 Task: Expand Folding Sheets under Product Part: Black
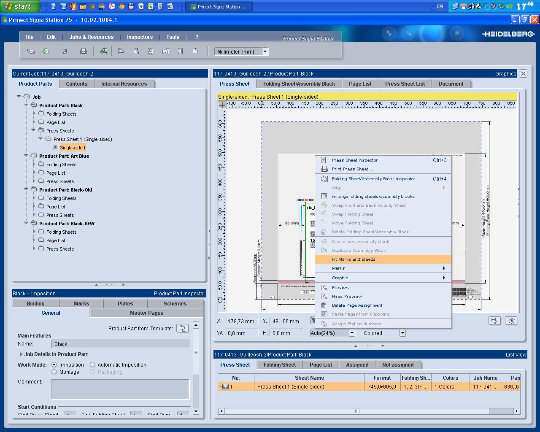click(x=34, y=113)
